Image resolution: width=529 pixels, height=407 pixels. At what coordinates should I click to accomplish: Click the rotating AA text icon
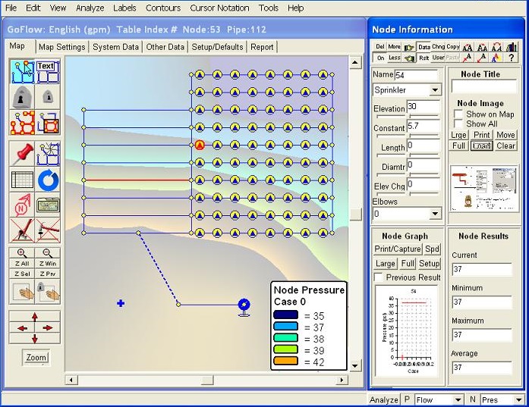(496, 47)
